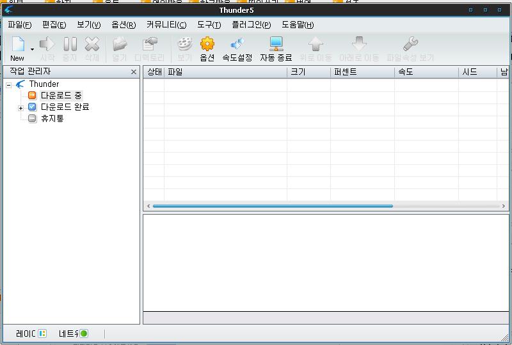Select 다운로드 중 in the tree

click(x=61, y=96)
